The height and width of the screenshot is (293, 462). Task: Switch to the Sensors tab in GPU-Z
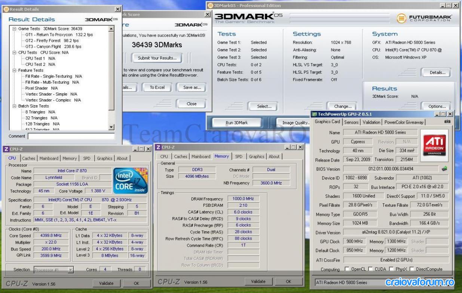coord(351,122)
